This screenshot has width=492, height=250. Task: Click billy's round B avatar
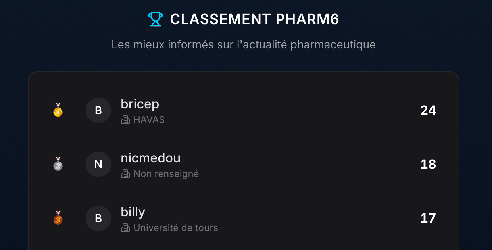pyautogui.click(x=98, y=218)
